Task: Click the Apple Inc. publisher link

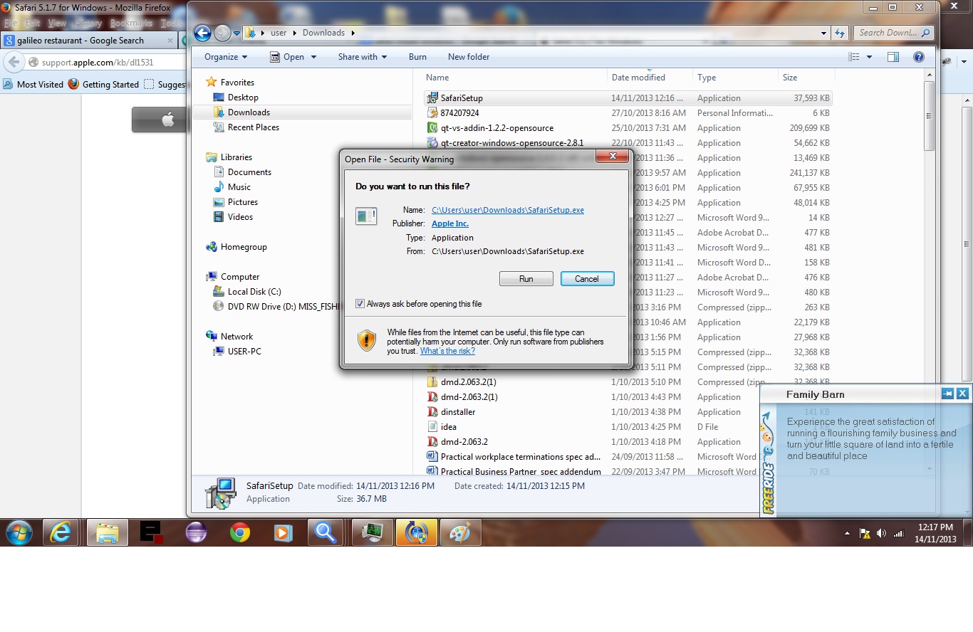Action: tap(449, 223)
